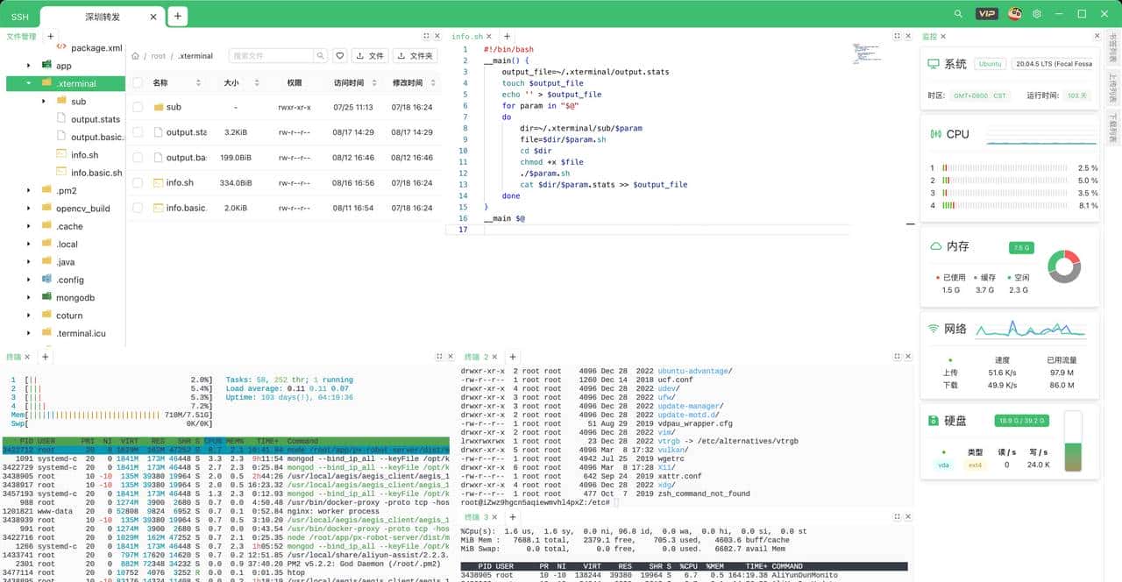1122x582 pixels.
Task: Click the 文件夹 upload folder button
Action: (x=415, y=55)
